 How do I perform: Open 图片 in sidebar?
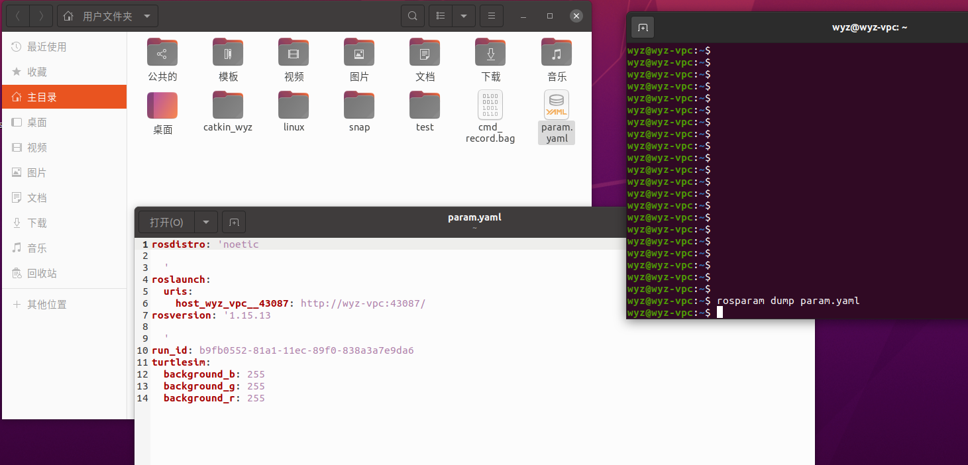pyautogui.click(x=64, y=173)
